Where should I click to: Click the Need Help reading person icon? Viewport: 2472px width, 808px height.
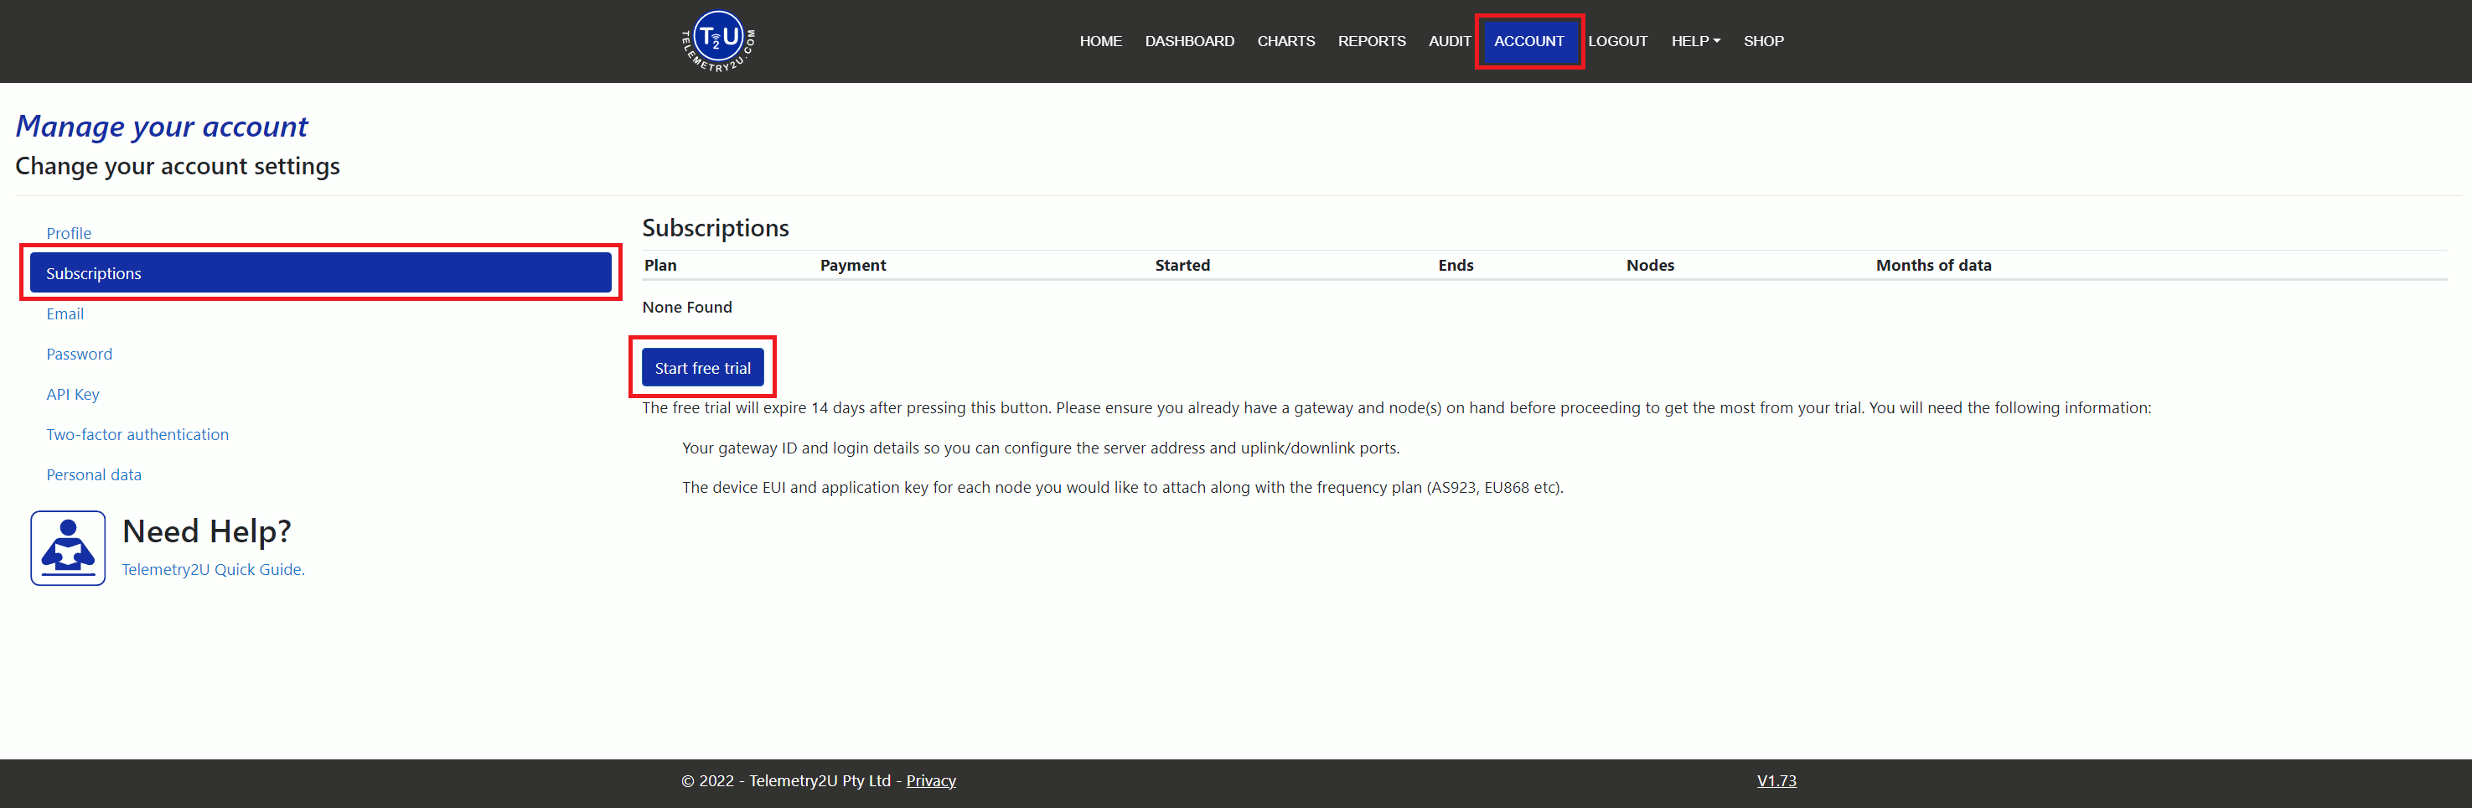[x=68, y=548]
